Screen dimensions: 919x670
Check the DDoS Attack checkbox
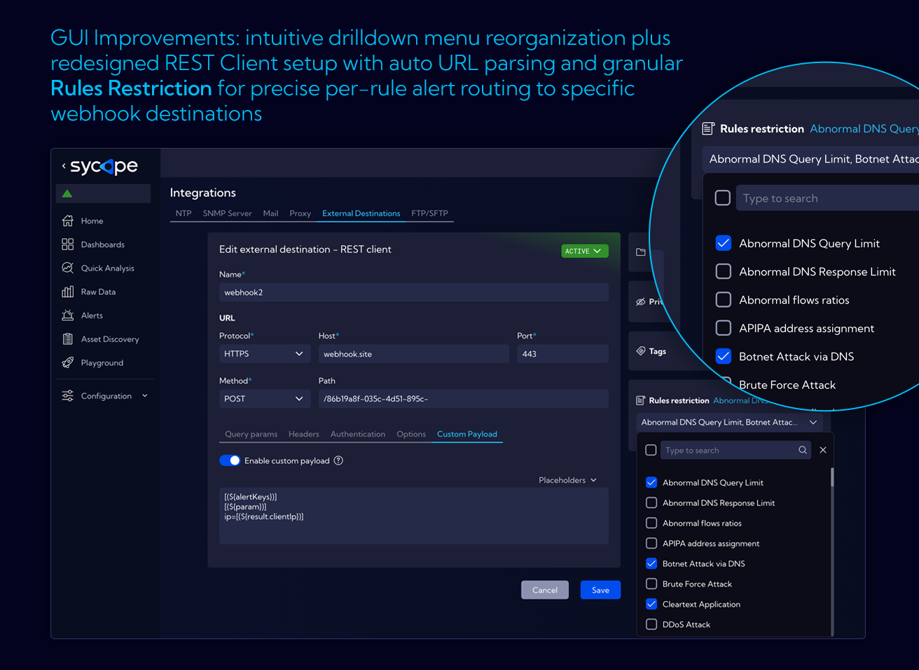click(x=651, y=624)
